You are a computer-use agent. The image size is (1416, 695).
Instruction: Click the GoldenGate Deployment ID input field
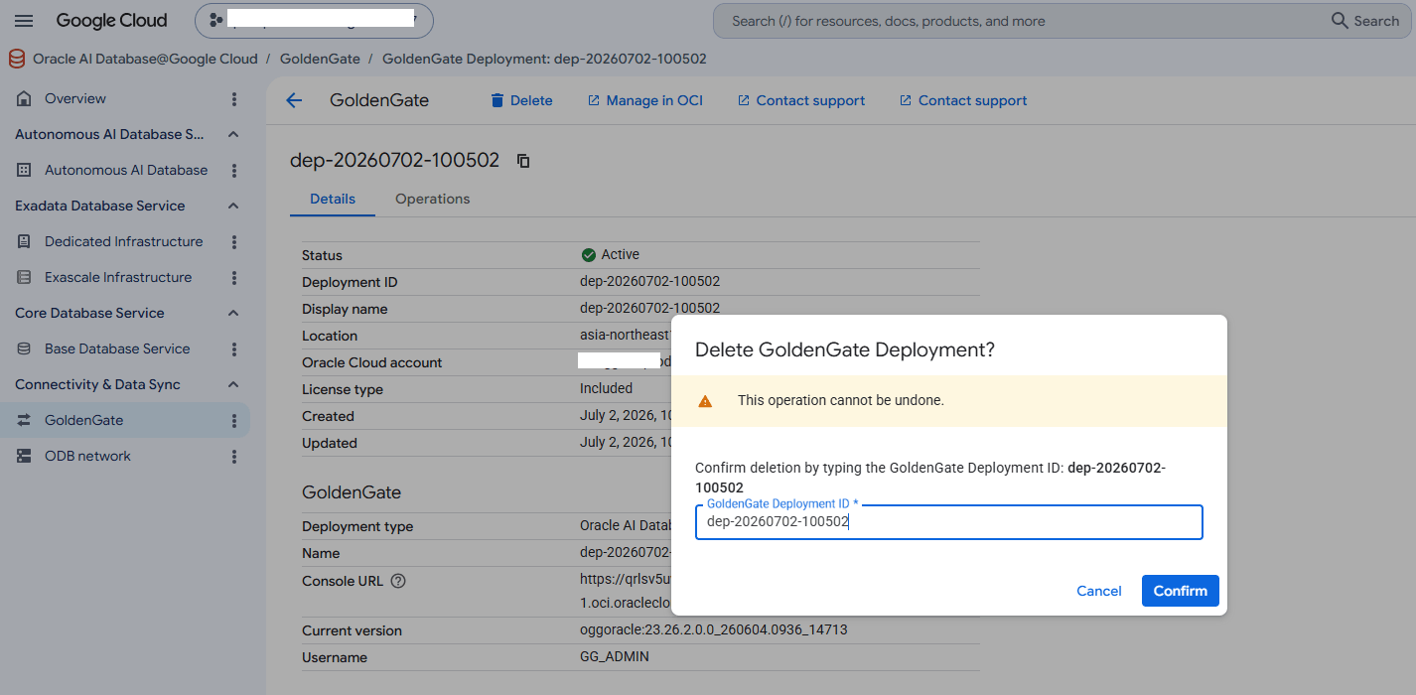pyautogui.click(x=949, y=522)
